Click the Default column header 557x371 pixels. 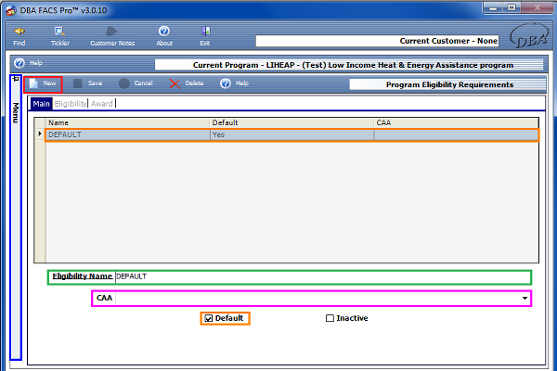pyautogui.click(x=291, y=122)
